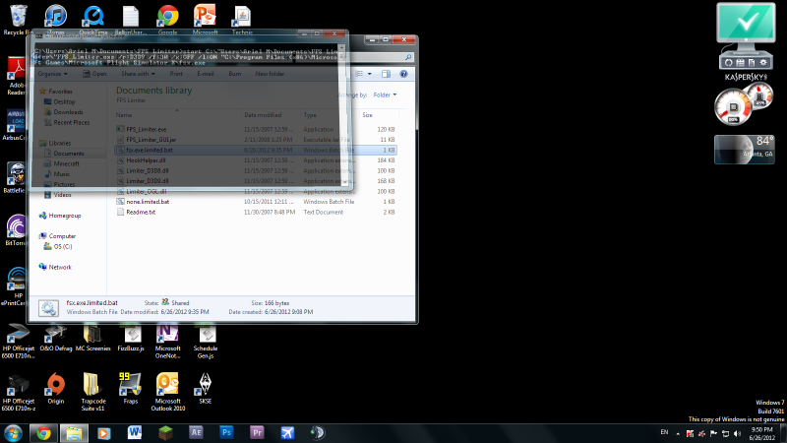
Task: Open the Arrange by Folder dropdown
Action: click(x=385, y=95)
